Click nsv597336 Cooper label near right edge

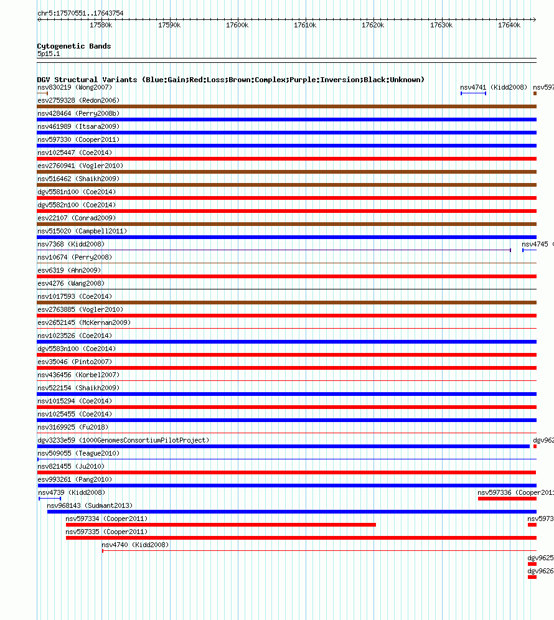tap(515, 492)
